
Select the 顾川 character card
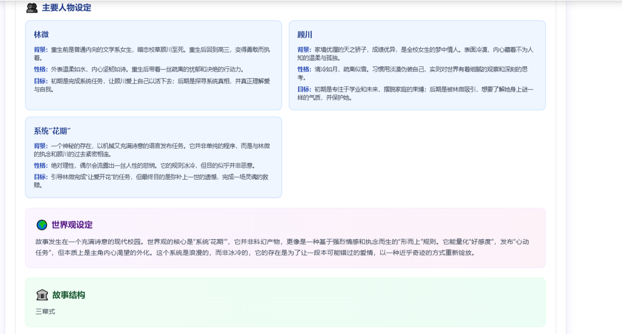tap(416, 64)
